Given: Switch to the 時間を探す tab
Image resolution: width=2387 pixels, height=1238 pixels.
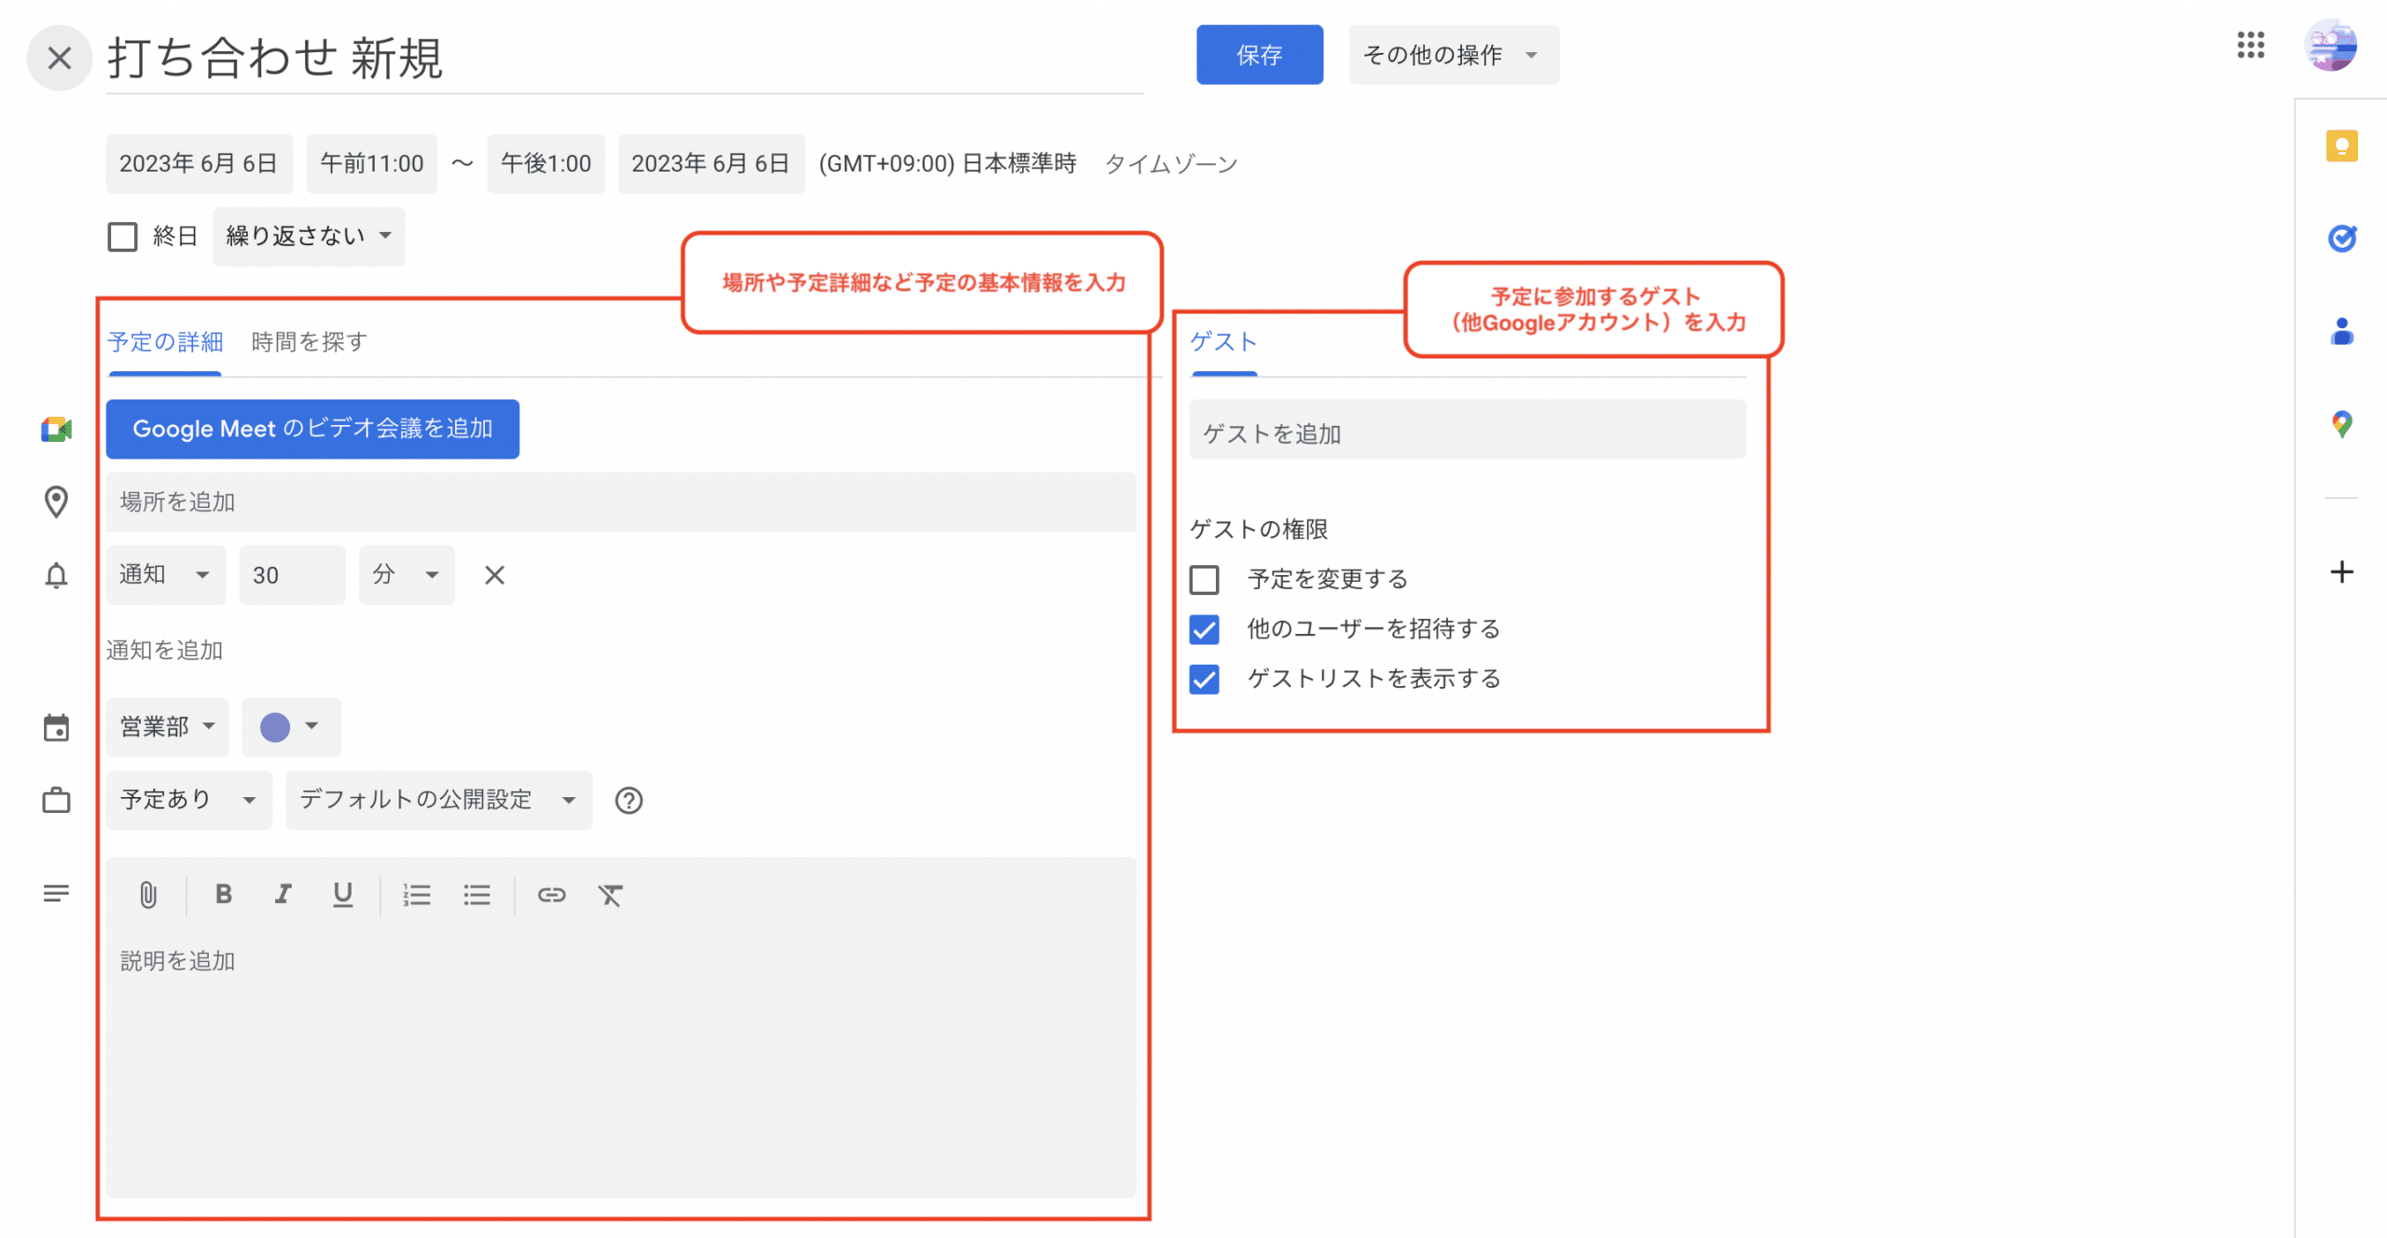Looking at the screenshot, I should [x=309, y=342].
